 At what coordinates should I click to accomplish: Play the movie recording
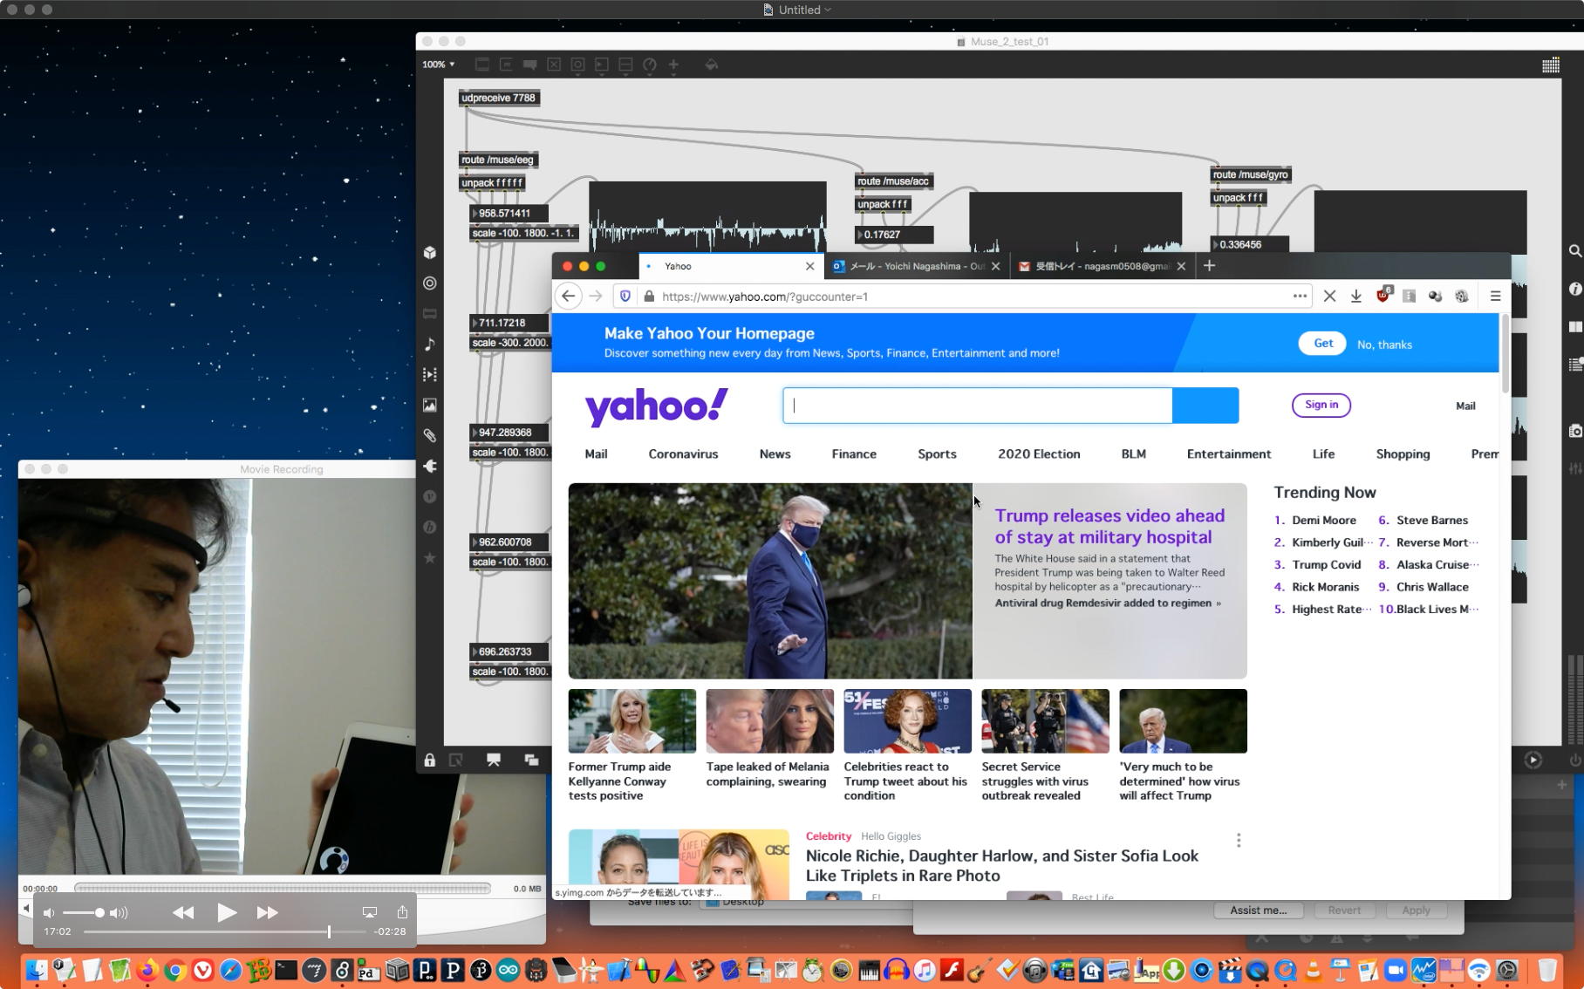tap(226, 912)
